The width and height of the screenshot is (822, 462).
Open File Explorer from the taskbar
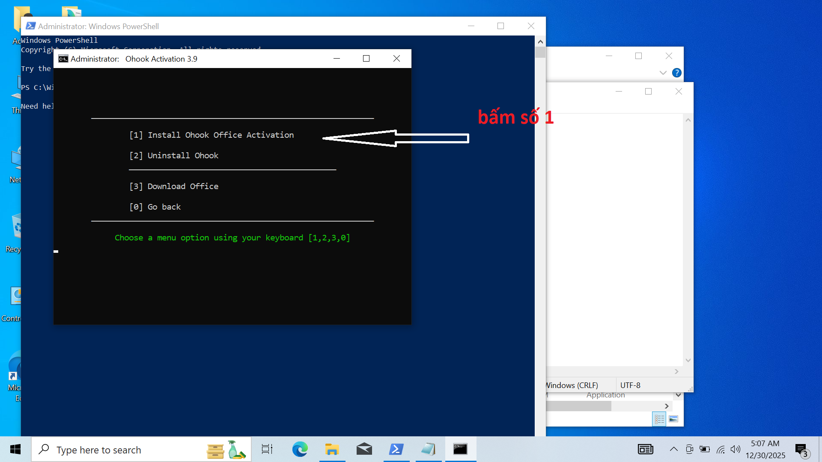pos(332,449)
